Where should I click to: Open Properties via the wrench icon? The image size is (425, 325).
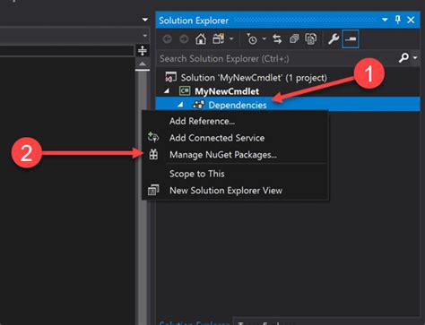[334, 39]
